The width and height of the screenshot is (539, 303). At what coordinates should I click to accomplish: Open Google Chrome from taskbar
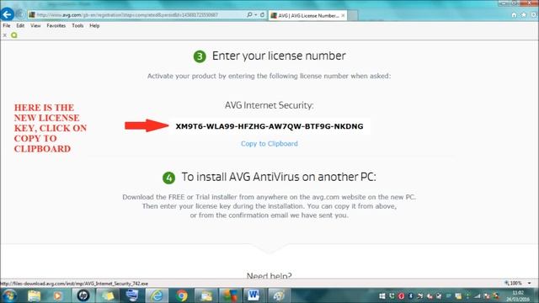(182, 295)
